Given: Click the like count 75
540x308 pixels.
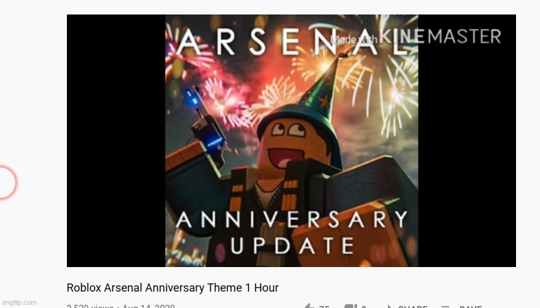Looking at the screenshot, I should pos(324,306).
